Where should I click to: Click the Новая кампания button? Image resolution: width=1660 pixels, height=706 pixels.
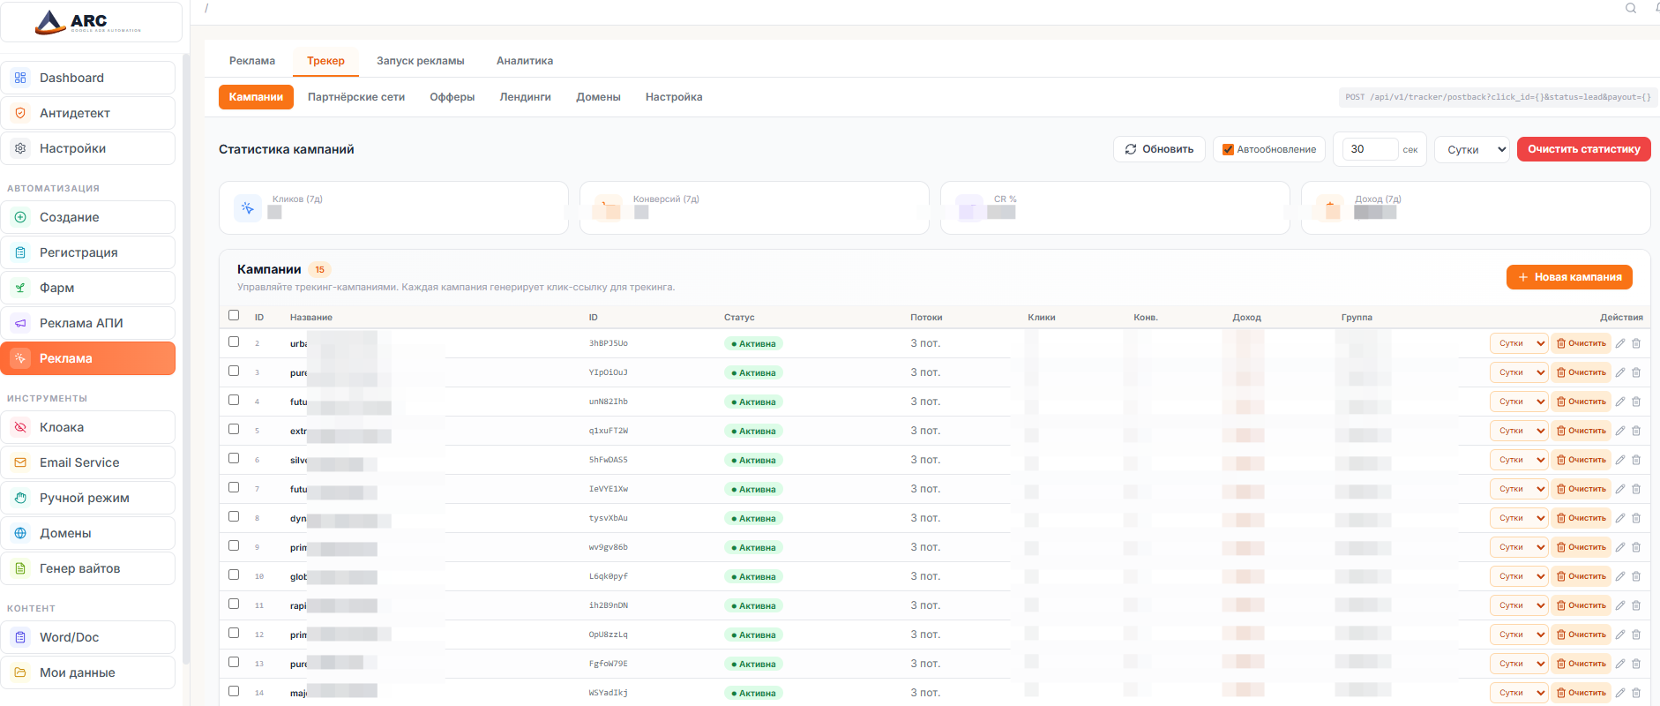(1569, 277)
